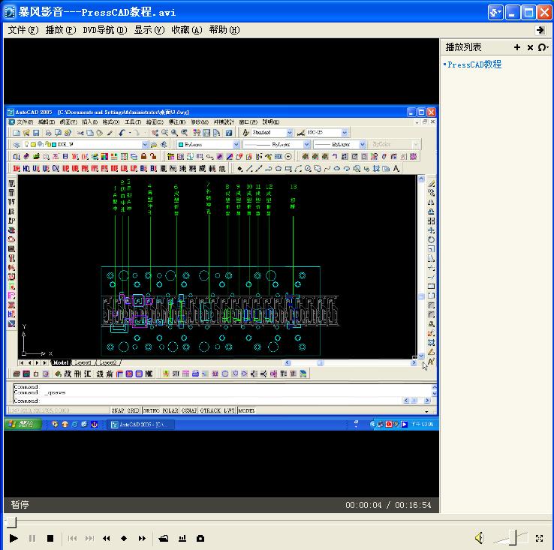This screenshot has height=550, width=554.
Task: Toggle GRID in AutoCAD status bar
Action: point(133,411)
